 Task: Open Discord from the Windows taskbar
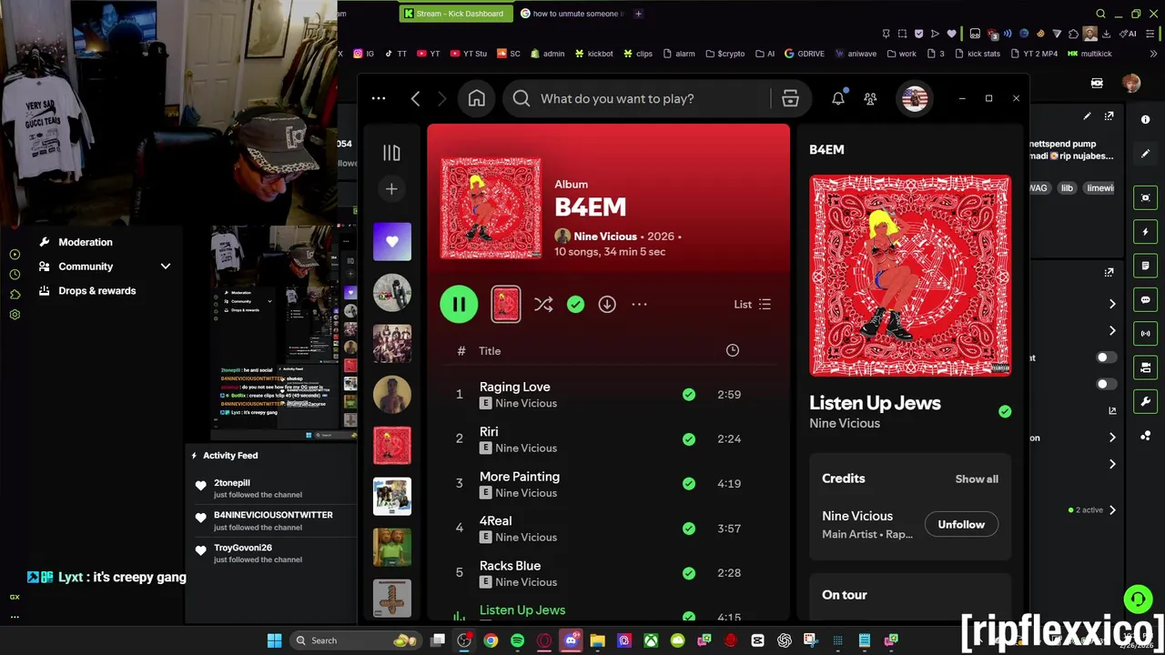point(571,640)
